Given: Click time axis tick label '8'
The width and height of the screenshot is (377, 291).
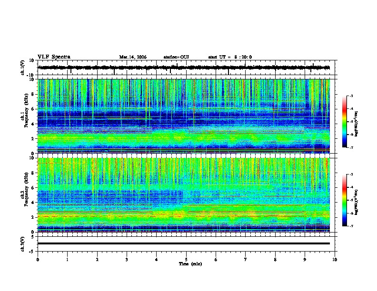Looking at the screenshot, I should 275,260.
